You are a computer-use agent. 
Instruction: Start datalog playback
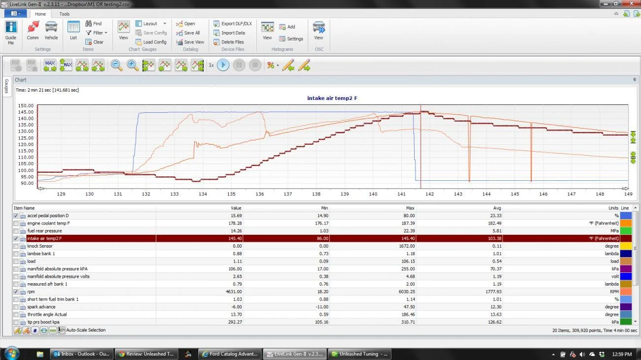(x=223, y=65)
